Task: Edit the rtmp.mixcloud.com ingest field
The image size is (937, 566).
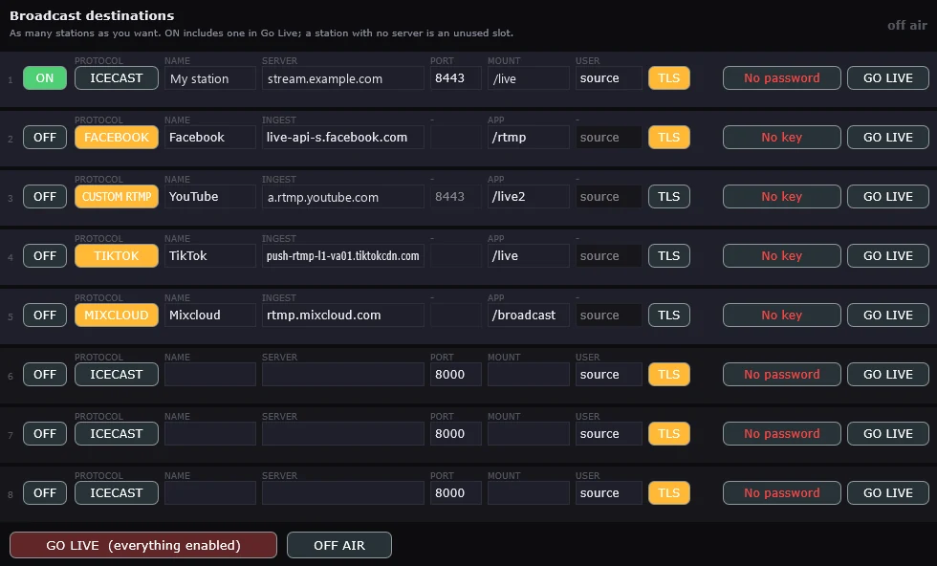Action: [x=343, y=315]
